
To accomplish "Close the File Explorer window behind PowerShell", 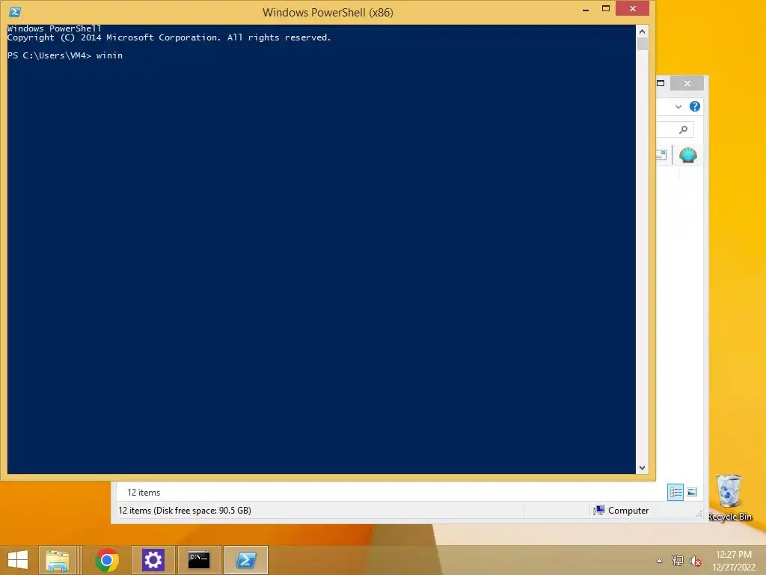I will coord(687,84).
